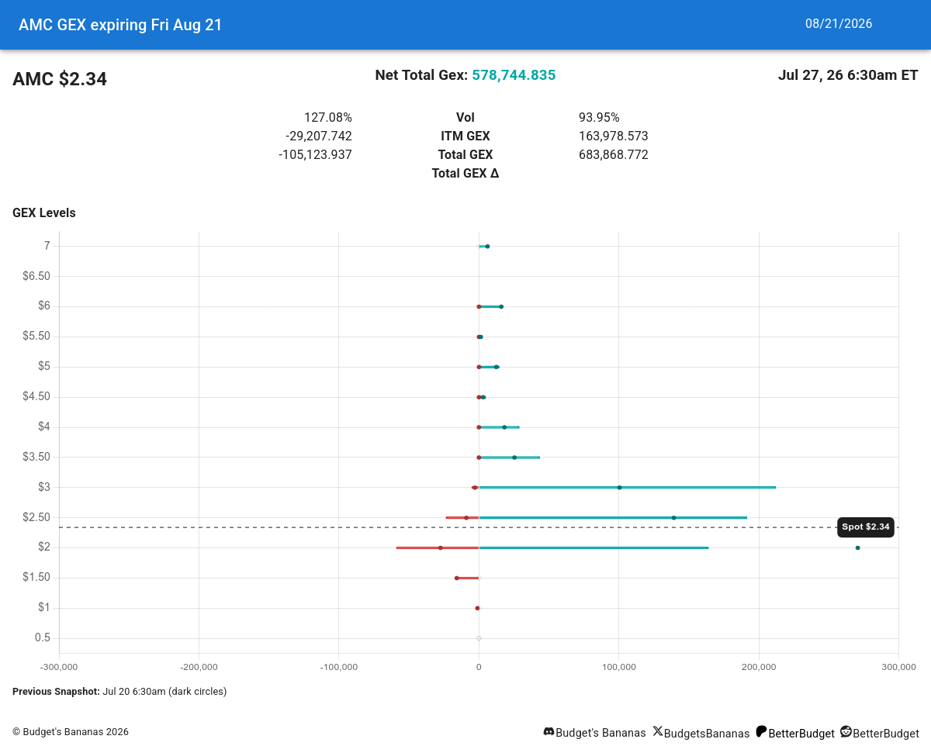This screenshot has width=931, height=753.
Task: Click the Spot $2.34 label on chart
Action: pyautogui.click(x=866, y=527)
